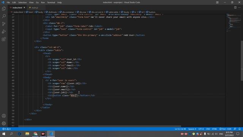Click the {{user.email}} code text
The height and width of the screenshot is (137, 243).
[61, 89]
